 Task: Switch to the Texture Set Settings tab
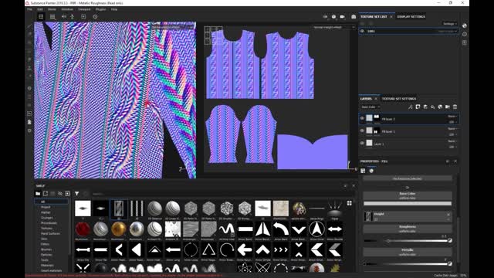pyautogui.click(x=399, y=99)
